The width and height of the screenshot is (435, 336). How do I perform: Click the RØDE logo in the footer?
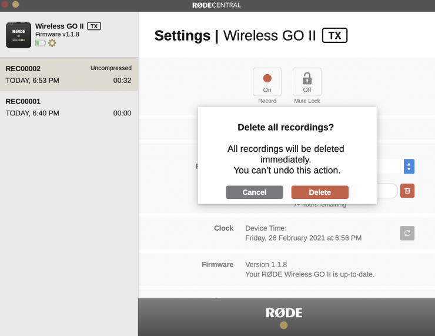(284, 312)
